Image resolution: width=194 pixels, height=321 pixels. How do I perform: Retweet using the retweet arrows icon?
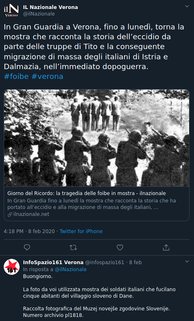[73, 247]
